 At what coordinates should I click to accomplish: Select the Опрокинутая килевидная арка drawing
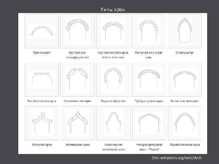coord(113,123)
